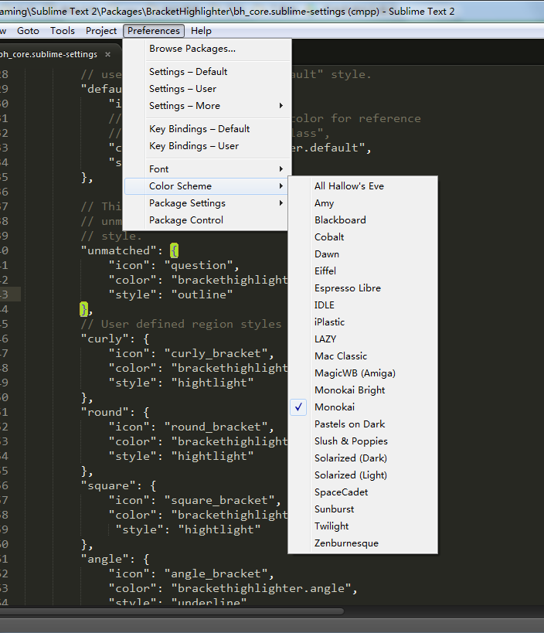Click "round_bracket" string in editor
The width and height of the screenshot is (544, 633).
click(x=216, y=427)
